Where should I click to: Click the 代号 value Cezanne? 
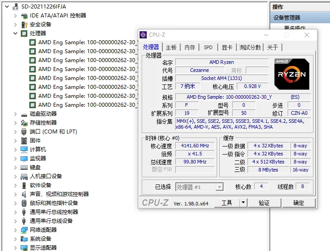click(x=199, y=70)
